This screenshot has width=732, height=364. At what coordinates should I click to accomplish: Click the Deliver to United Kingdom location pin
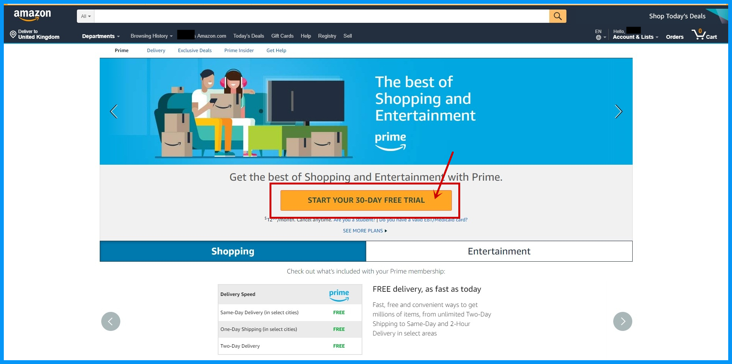tap(13, 34)
